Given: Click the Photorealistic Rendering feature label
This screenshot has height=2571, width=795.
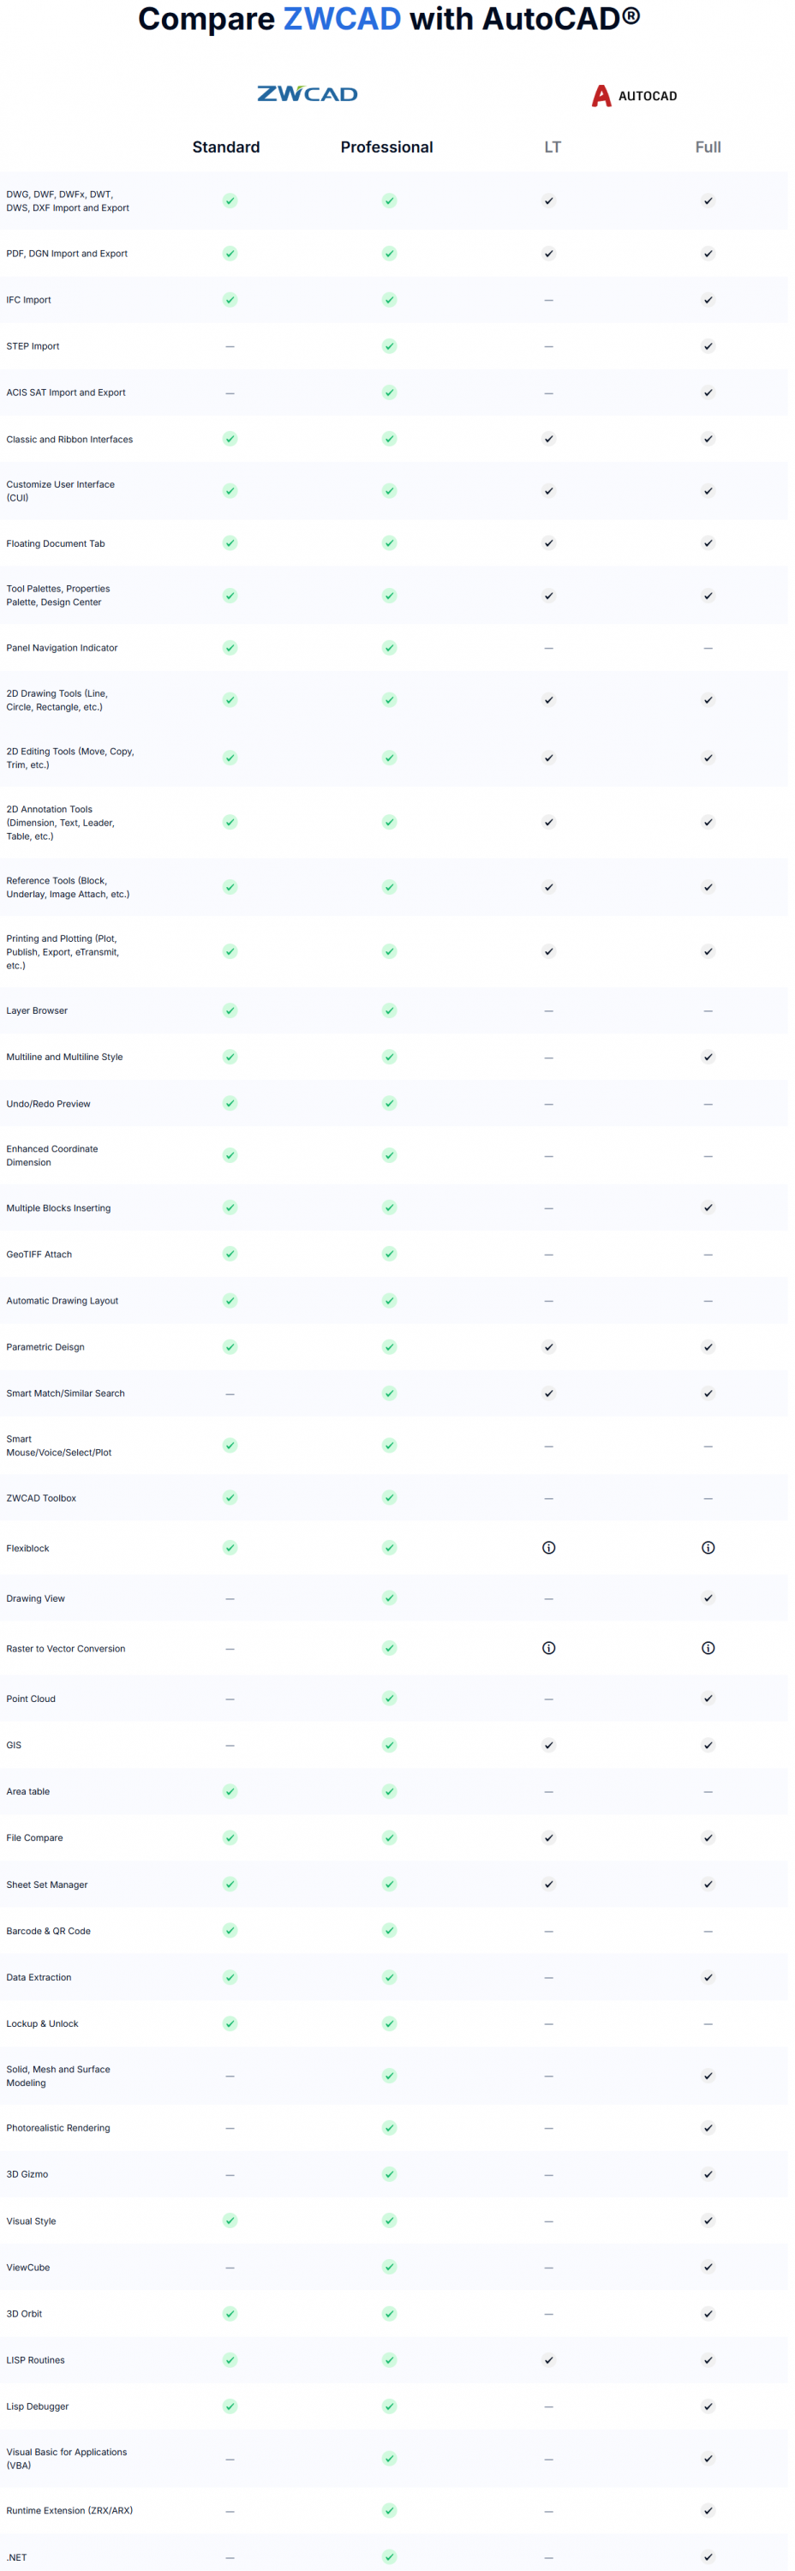Looking at the screenshot, I should tap(58, 2128).
